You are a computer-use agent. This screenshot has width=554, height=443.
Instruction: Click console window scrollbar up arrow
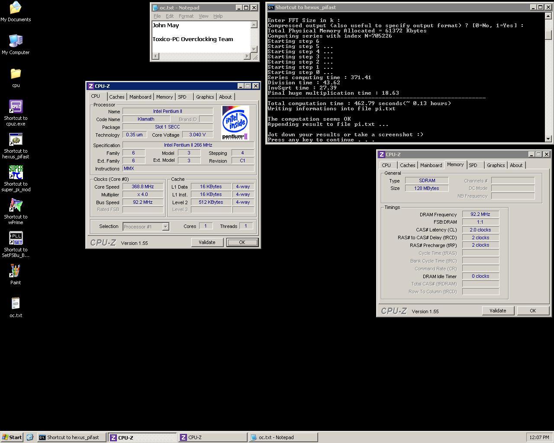click(548, 16)
